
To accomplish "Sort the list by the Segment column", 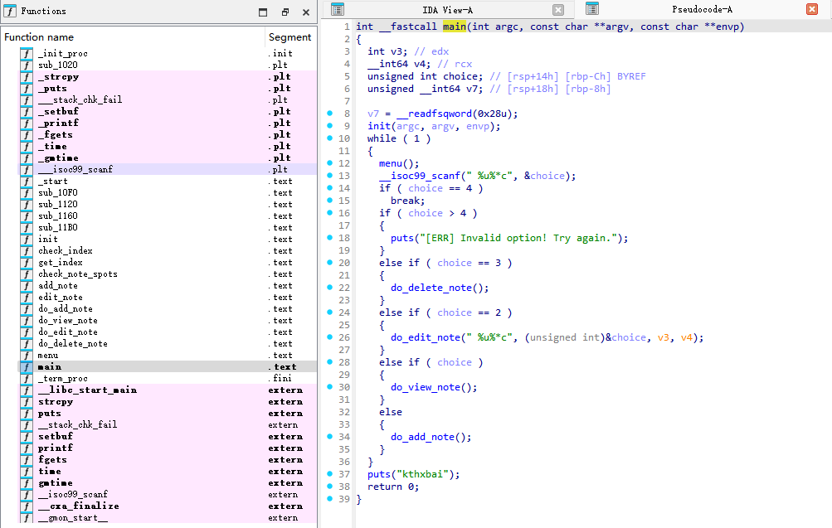I will coord(289,37).
